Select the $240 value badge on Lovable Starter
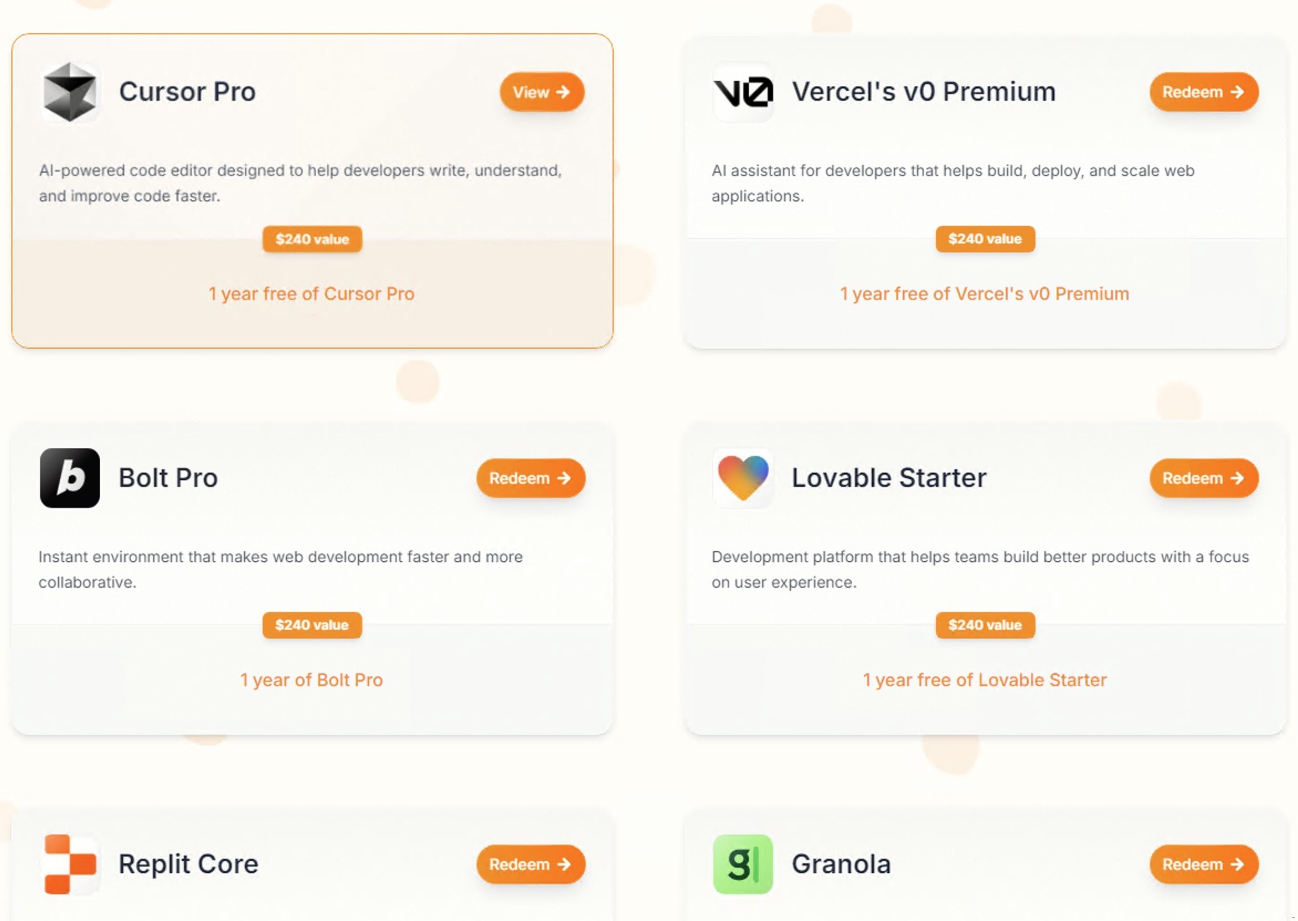This screenshot has width=1298, height=921. (985, 625)
